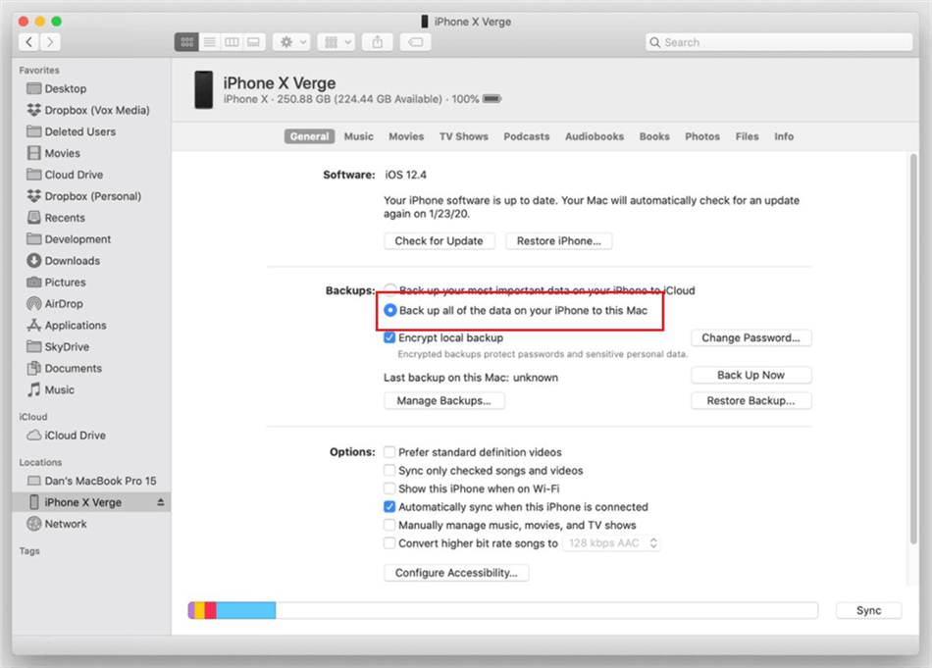
Task: Open the Podcasts tab
Action: coord(527,136)
